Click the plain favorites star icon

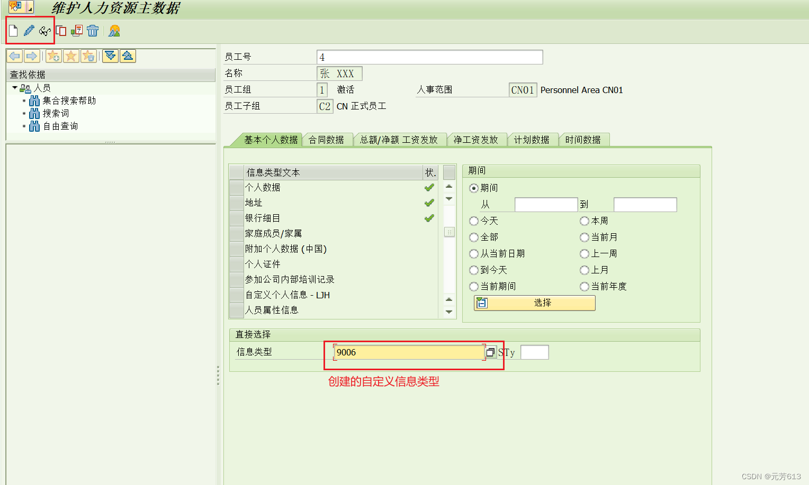[71, 56]
